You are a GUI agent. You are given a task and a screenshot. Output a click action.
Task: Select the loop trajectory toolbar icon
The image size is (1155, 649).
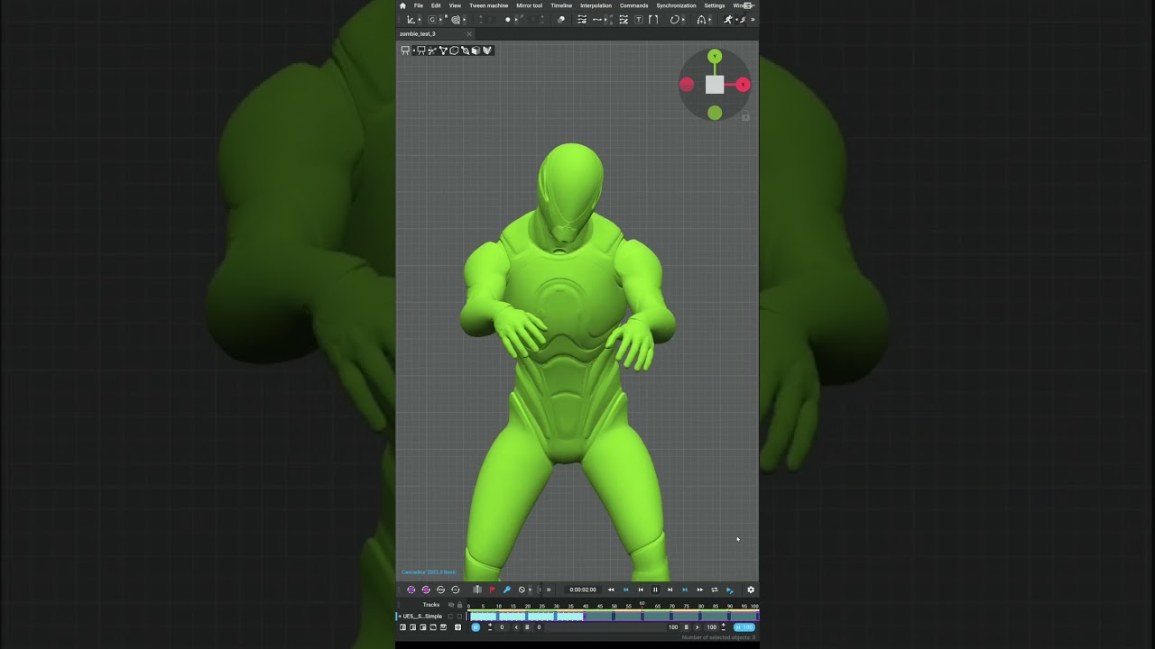point(674,20)
